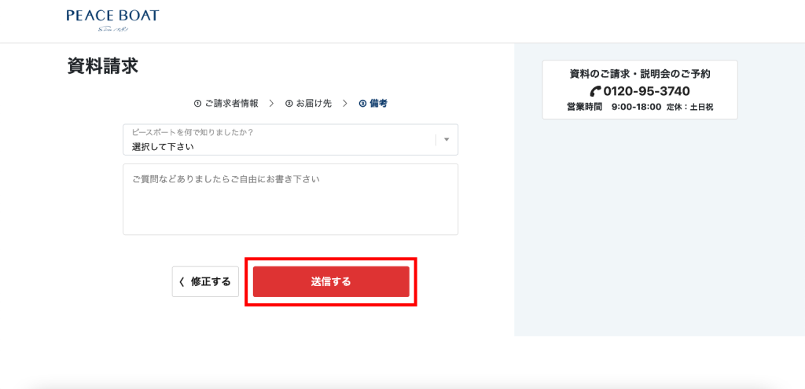Go to the お届け先 step
This screenshot has width=805, height=389.
(x=314, y=104)
